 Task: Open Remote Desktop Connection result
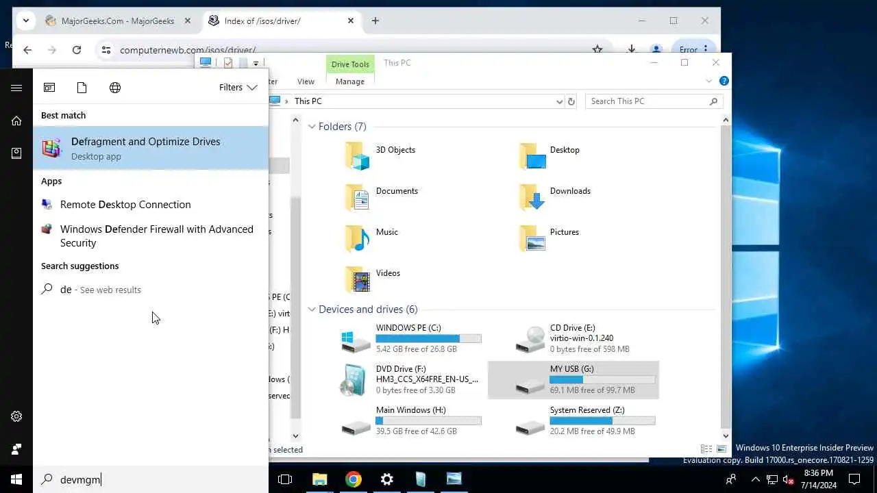point(151,205)
